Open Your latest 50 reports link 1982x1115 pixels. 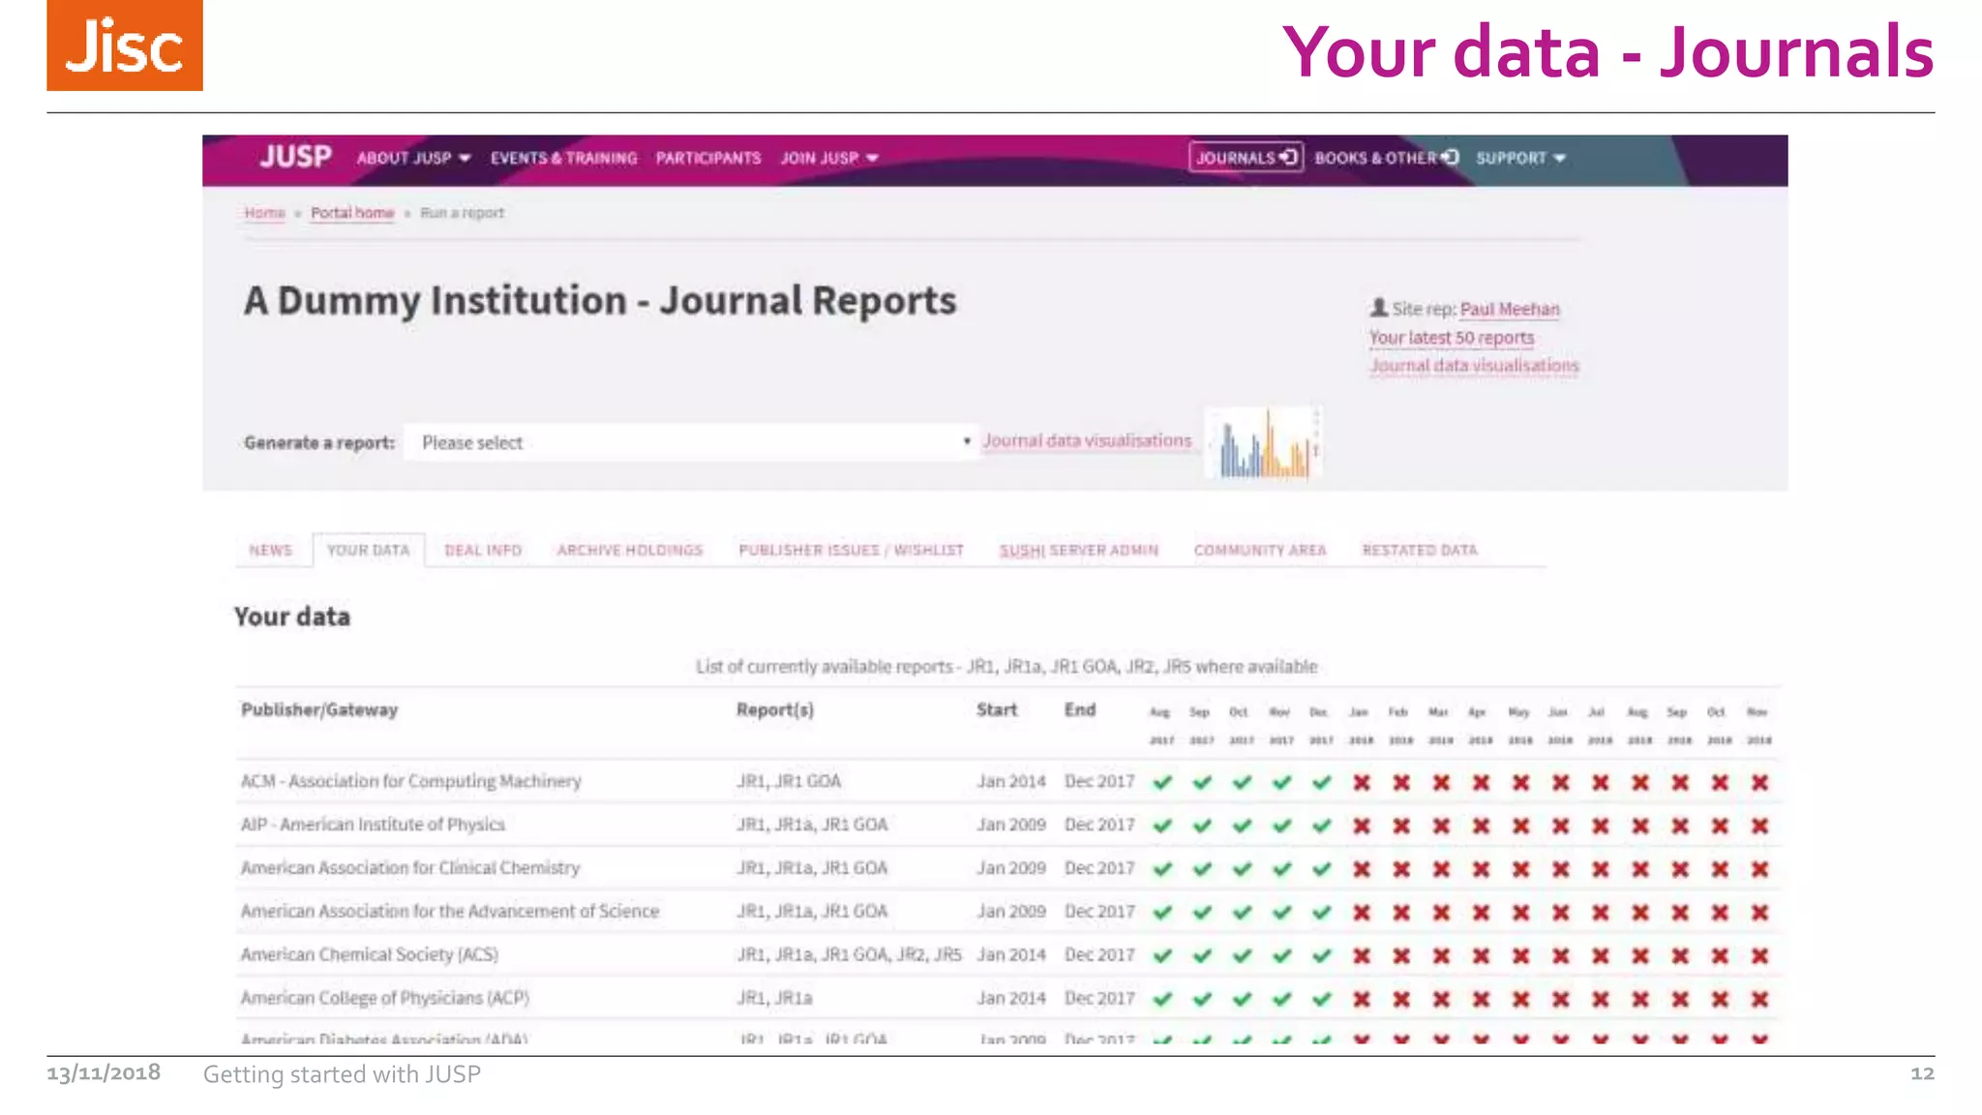point(1452,337)
